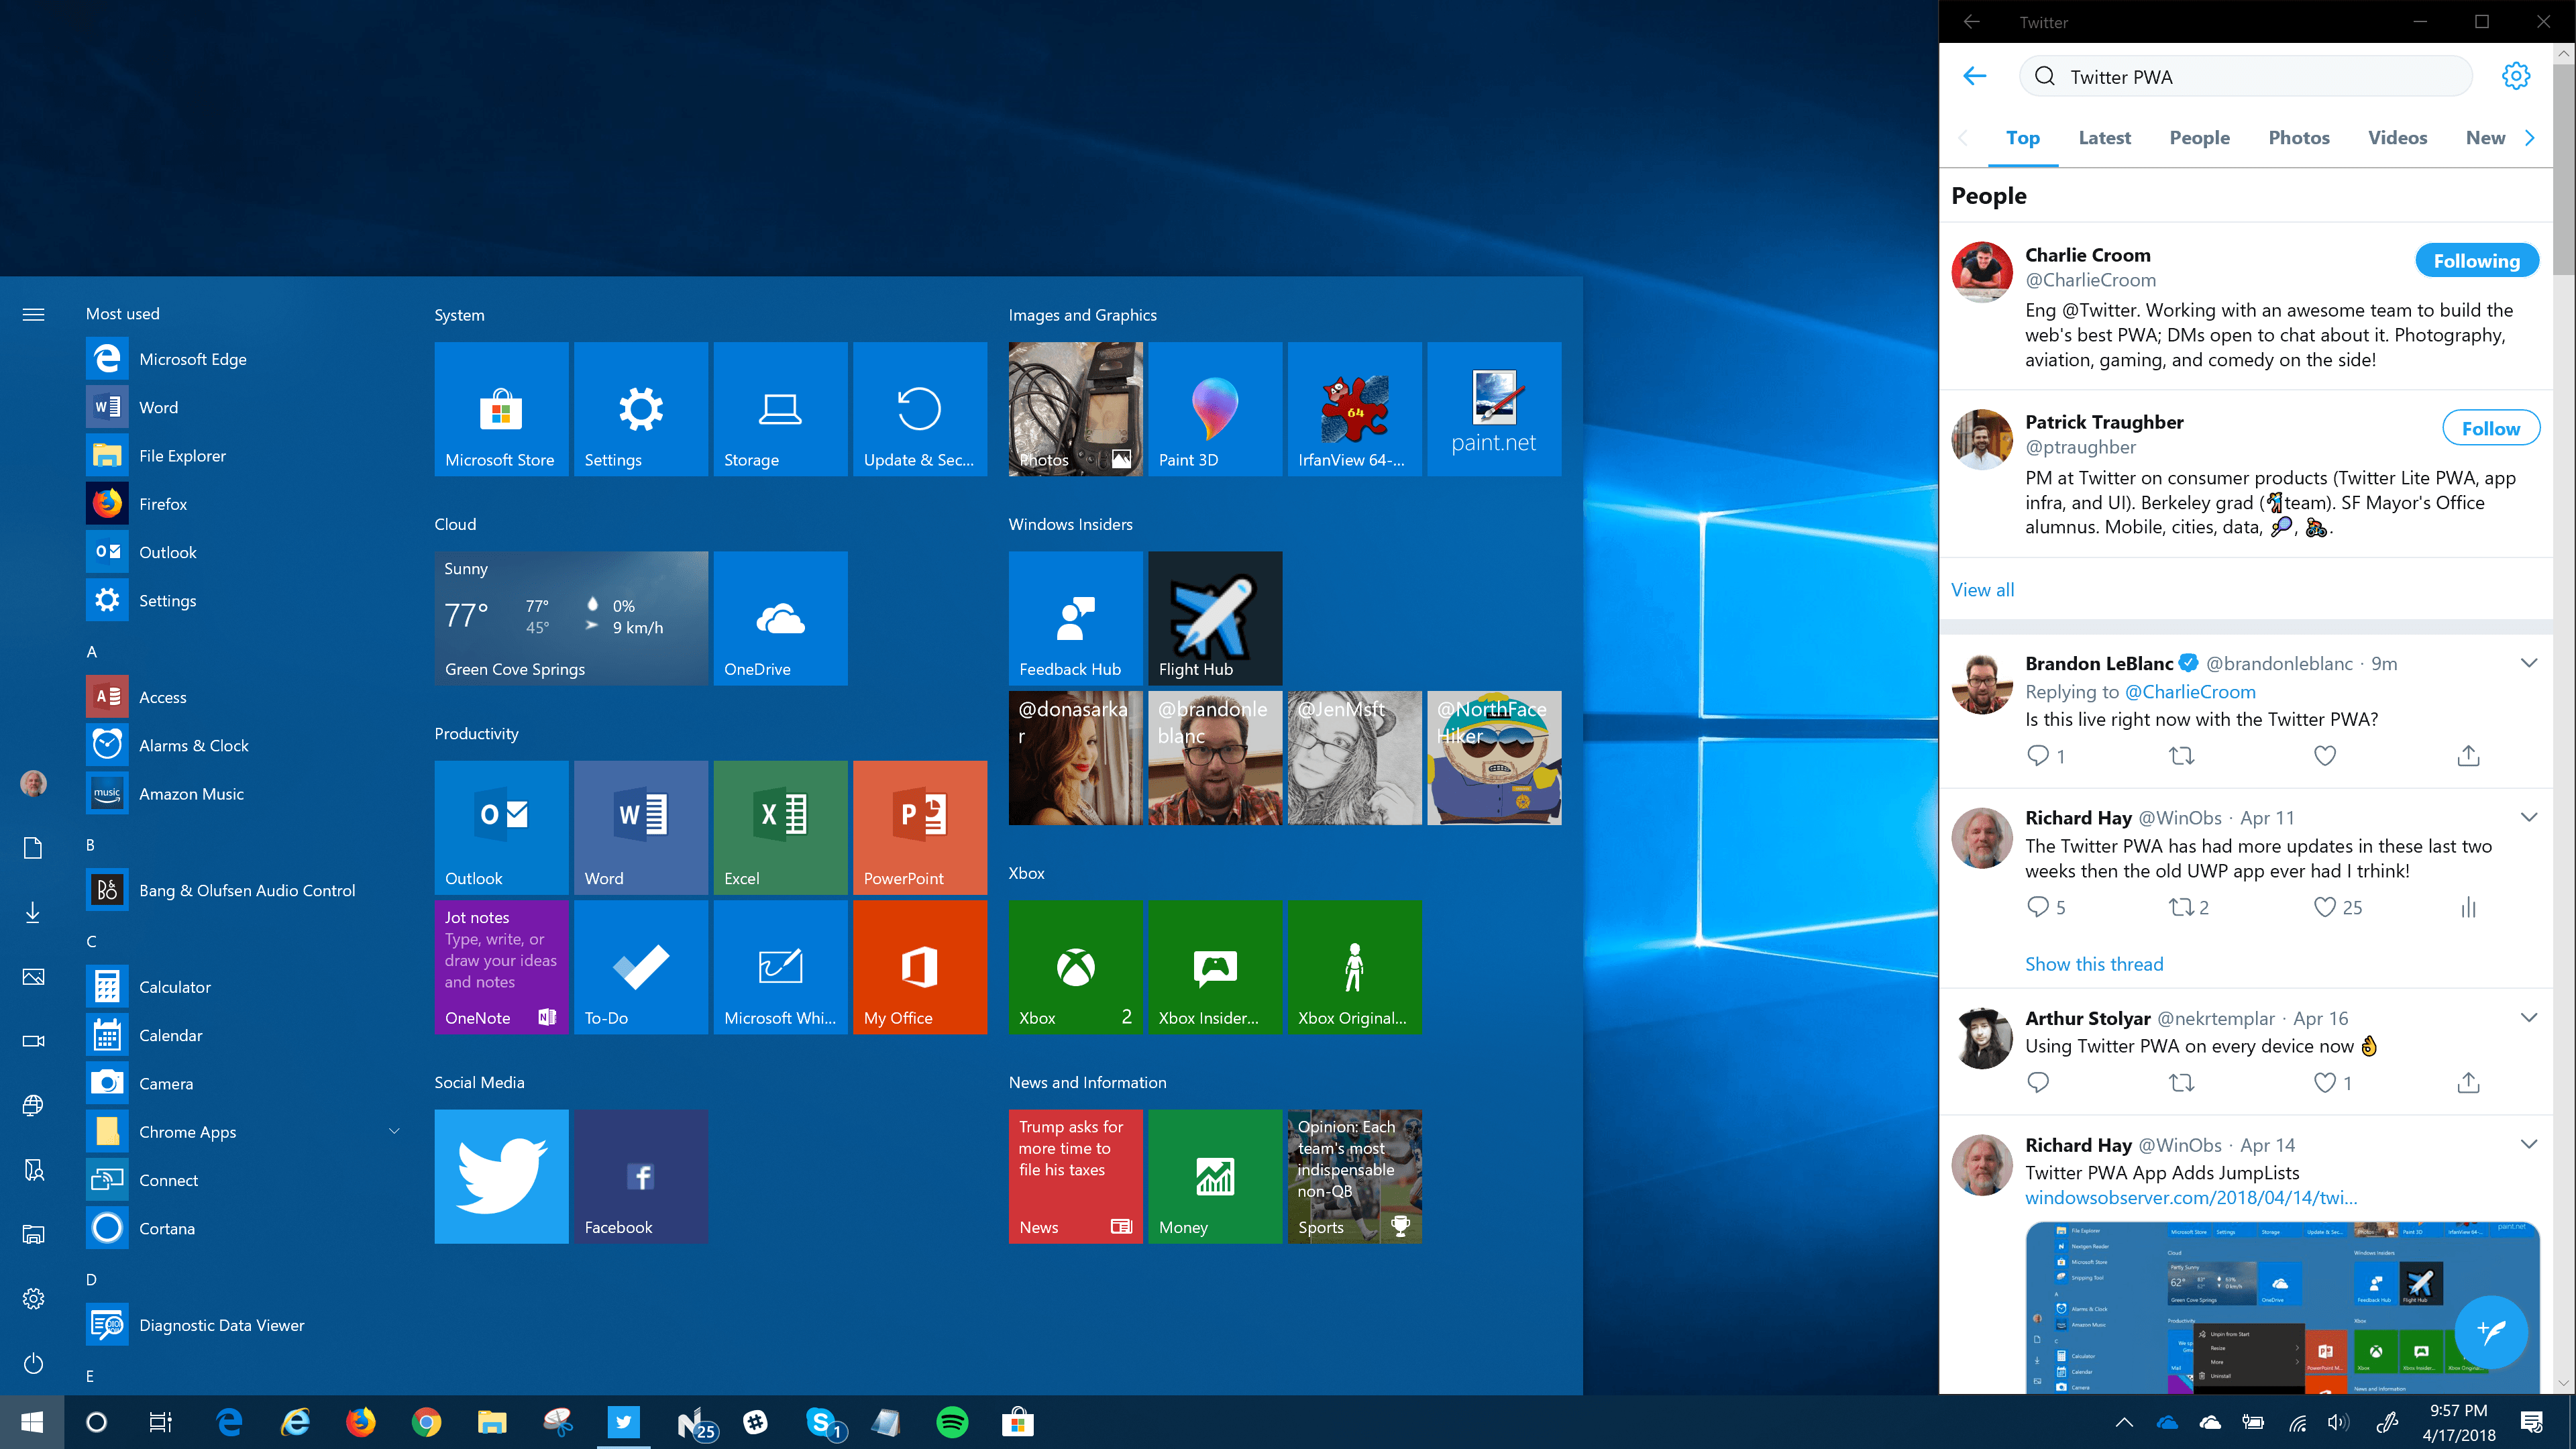
Task: Open the Action Center notification icon
Action: click(2532, 1422)
